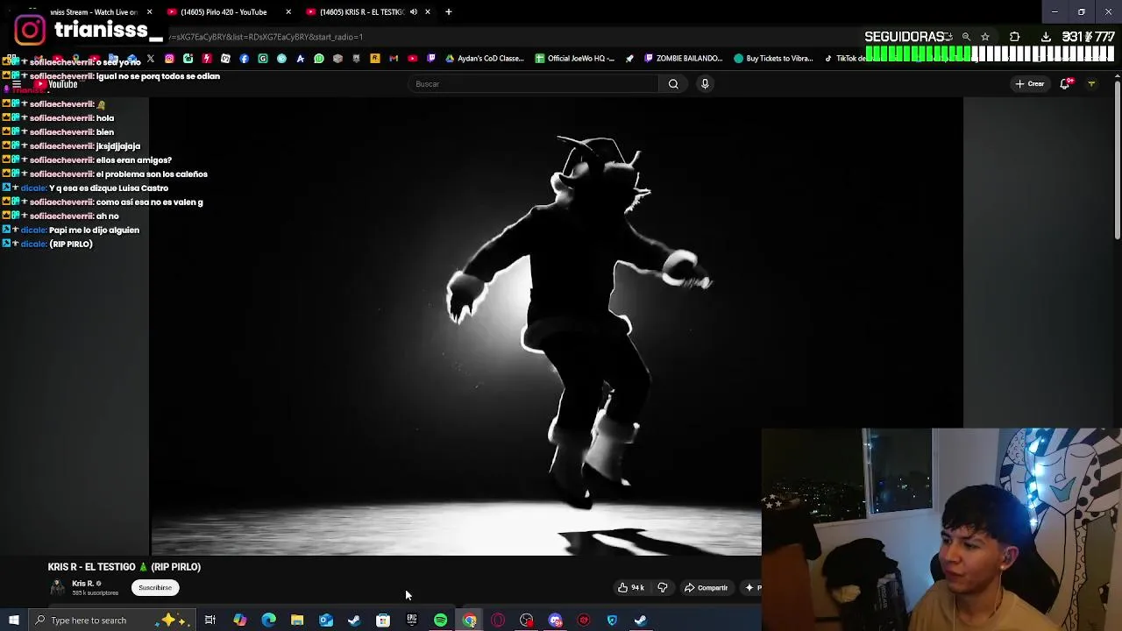Image resolution: width=1122 pixels, height=631 pixels.
Task: Mute audio on the KRIS R tab
Action: [414, 12]
